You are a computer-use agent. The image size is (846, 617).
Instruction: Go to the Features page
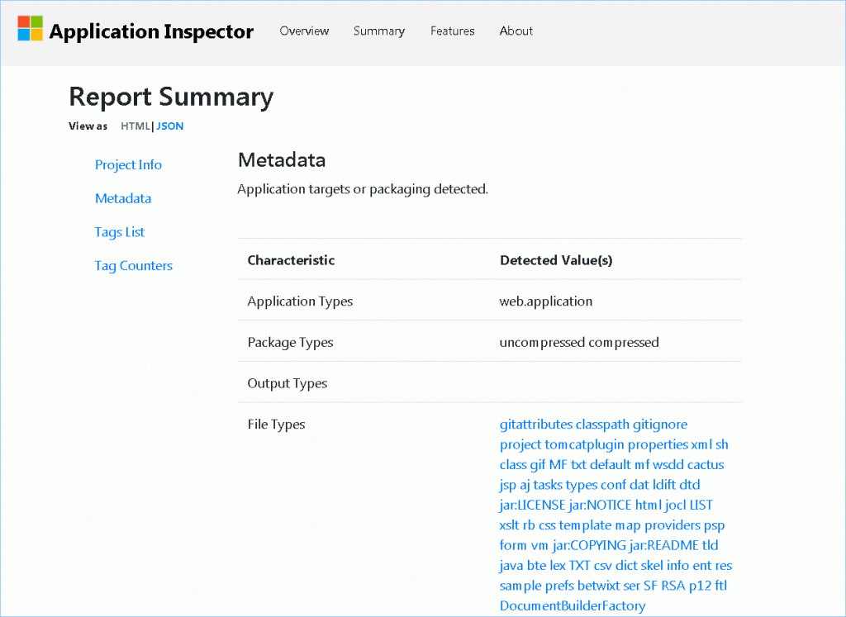click(452, 31)
